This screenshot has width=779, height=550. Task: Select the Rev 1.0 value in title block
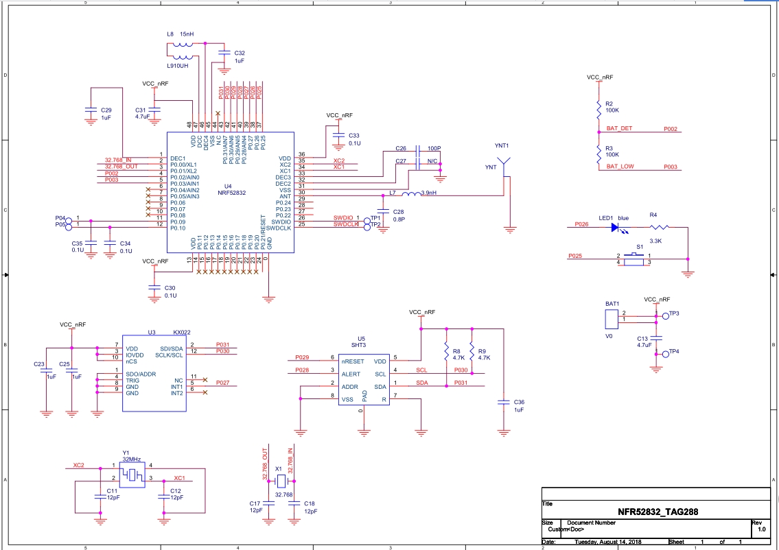762,529
